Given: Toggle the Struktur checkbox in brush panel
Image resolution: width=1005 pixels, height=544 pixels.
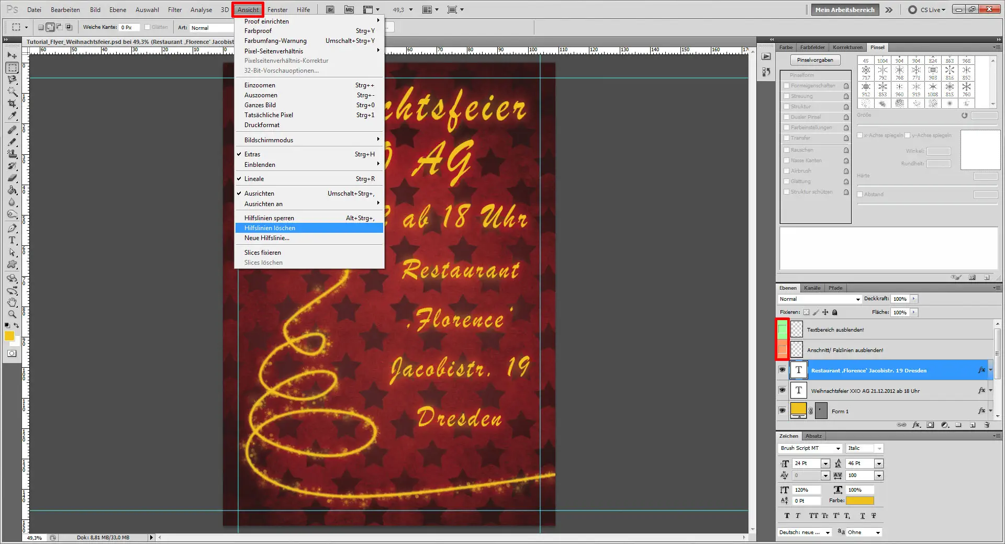Looking at the screenshot, I should tap(786, 107).
